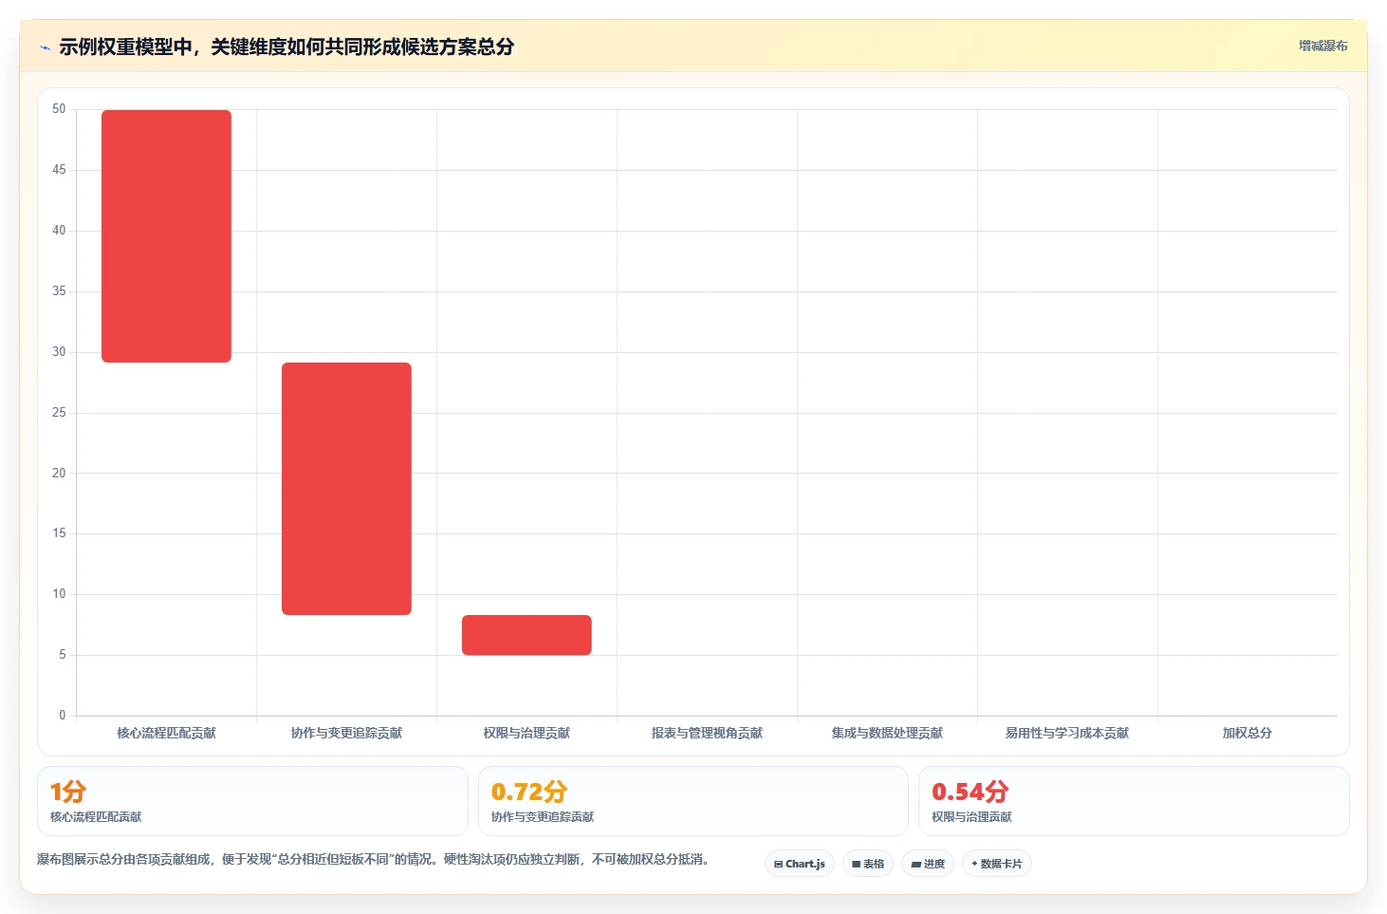The image size is (1387, 914).
Task: Click x-axis label 加权总分
Action: (x=1247, y=733)
